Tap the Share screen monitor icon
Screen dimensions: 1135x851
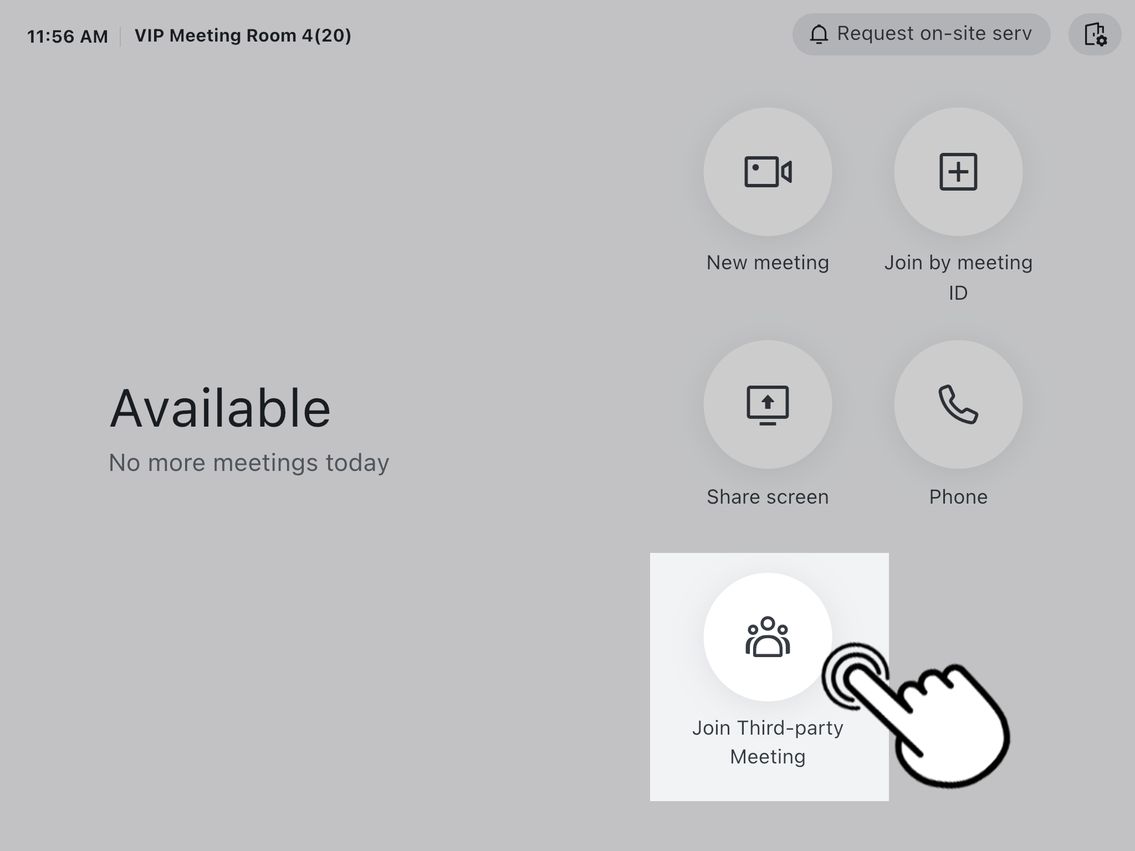point(768,404)
